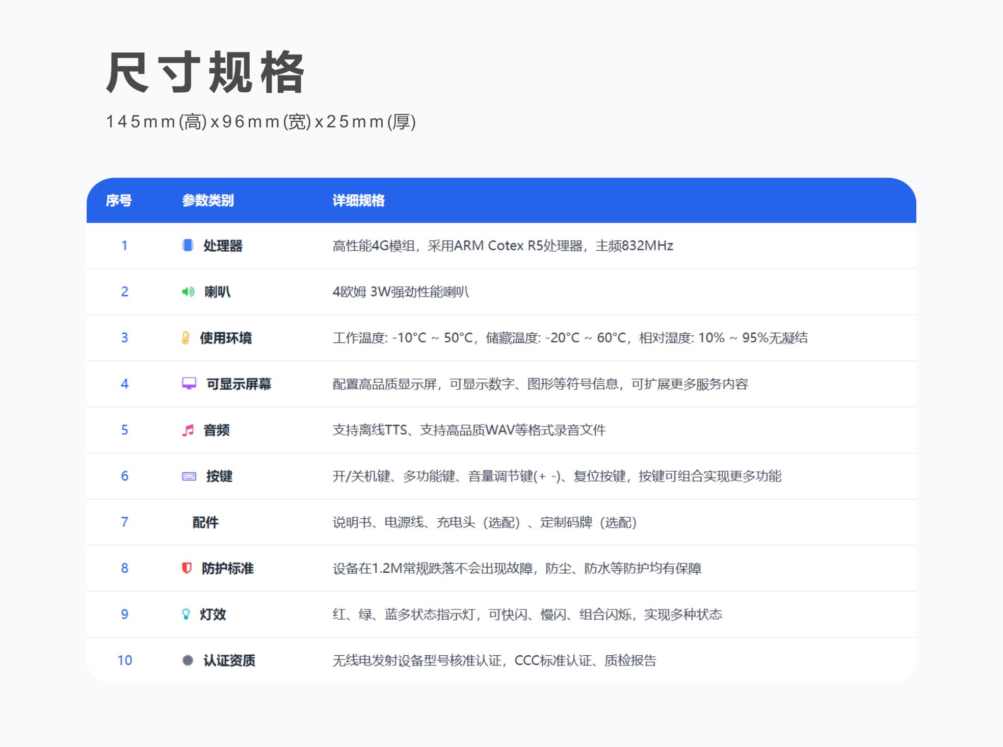Click row number 9 in 序号 column
The width and height of the screenshot is (1003, 747).
(124, 615)
